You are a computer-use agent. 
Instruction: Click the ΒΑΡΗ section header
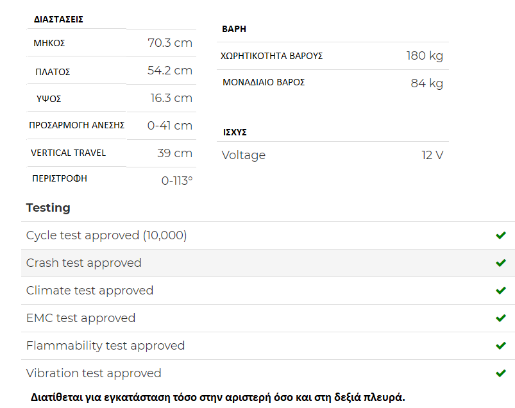(x=234, y=29)
